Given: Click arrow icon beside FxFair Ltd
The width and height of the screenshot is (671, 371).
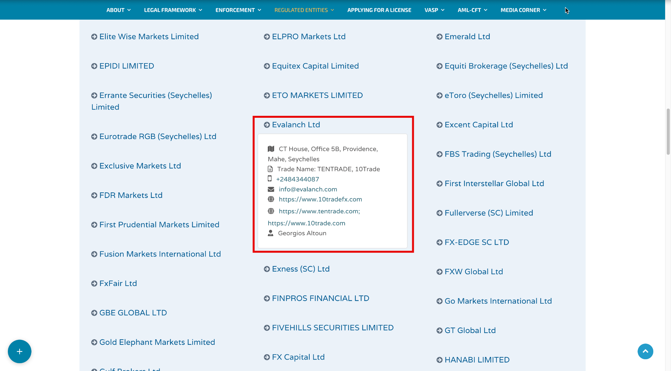Looking at the screenshot, I should click(x=94, y=284).
